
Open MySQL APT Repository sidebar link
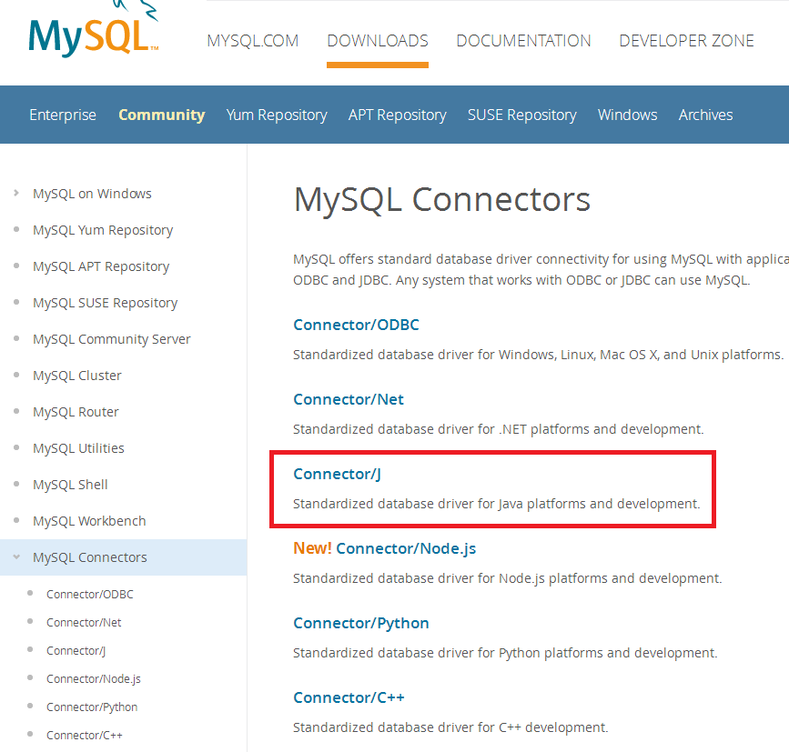click(101, 266)
